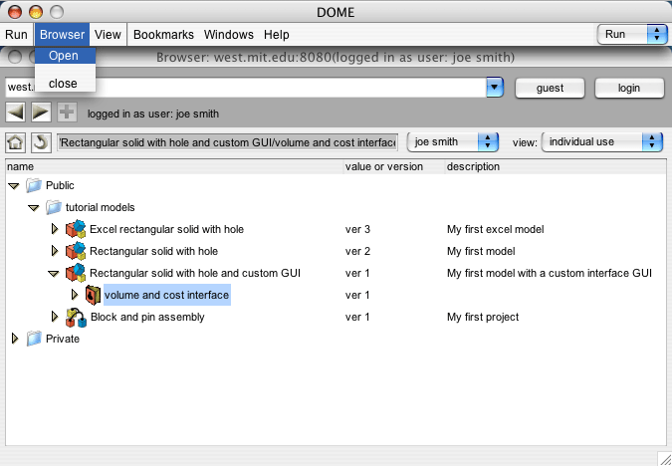Click the path field showing interface location
The width and height of the screenshot is (672, 466).
pyautogui.click(x=228, y=142)
